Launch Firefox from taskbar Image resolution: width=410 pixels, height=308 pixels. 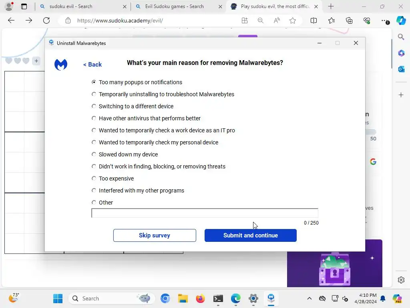(x=200, y=298)
